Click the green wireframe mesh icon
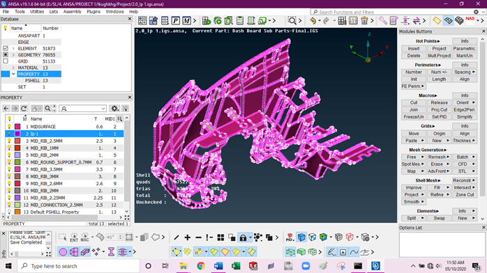This screenshot has width=487, height=273. point(290,252)
